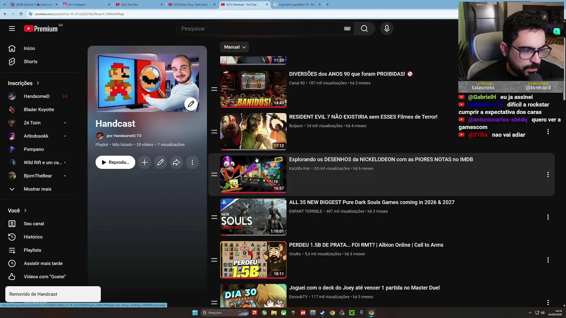The width and height of the screenshot is (566, 318).
Task: Open action menu for NICKELODEON video
Action: click(x=548, y=174)
